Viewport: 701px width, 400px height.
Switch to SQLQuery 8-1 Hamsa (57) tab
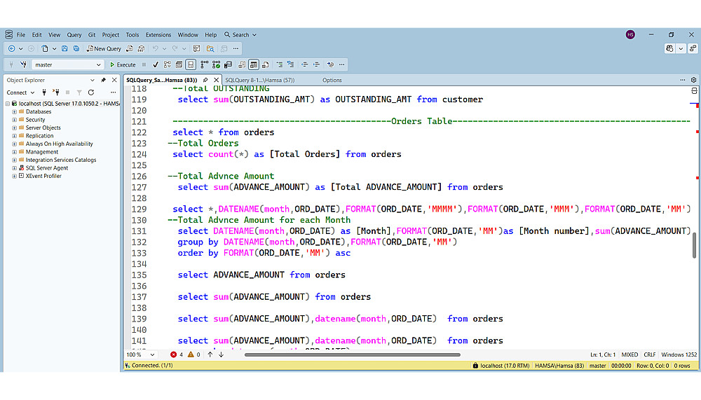(260, 80)
